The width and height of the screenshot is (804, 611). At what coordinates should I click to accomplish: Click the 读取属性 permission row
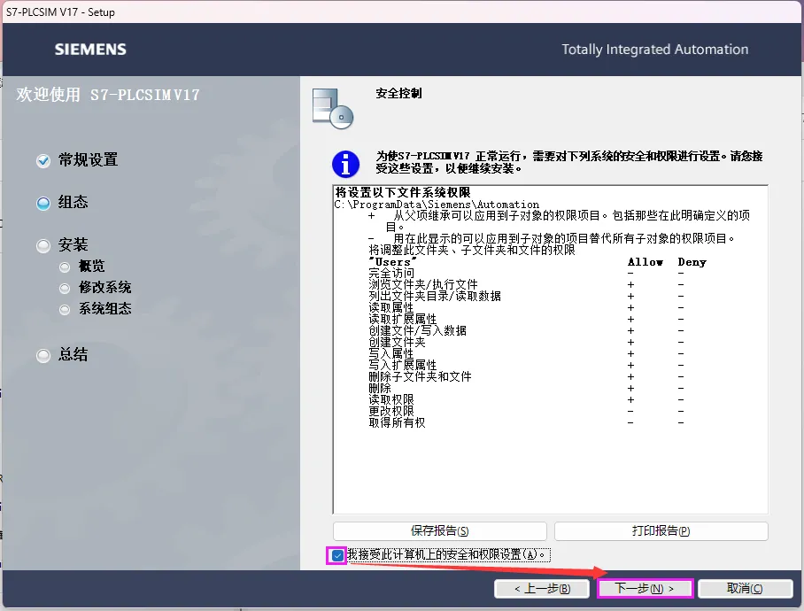tap(525, 307)
